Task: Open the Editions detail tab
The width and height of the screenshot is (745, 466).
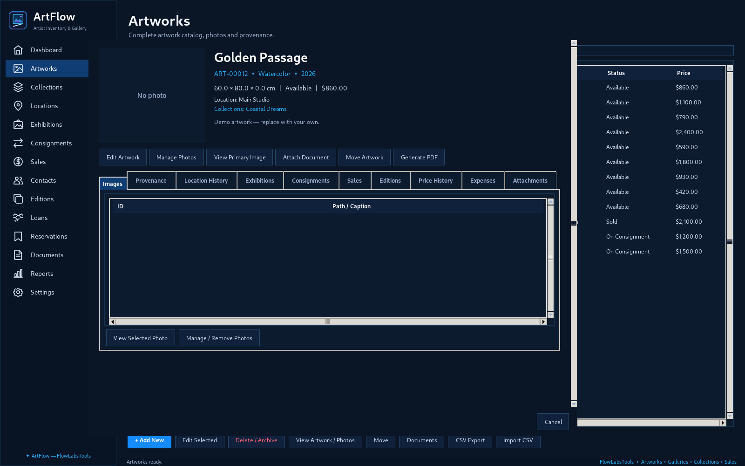Action: click(390, 180)
